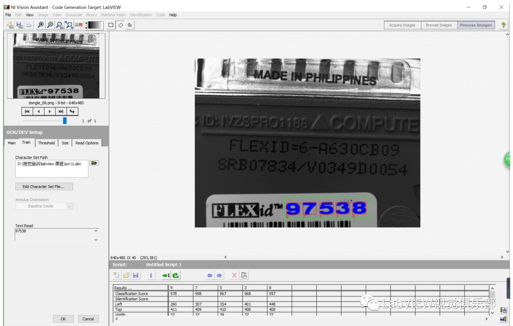
Task: Click the save script icon
Action: (x=135, y=275)
